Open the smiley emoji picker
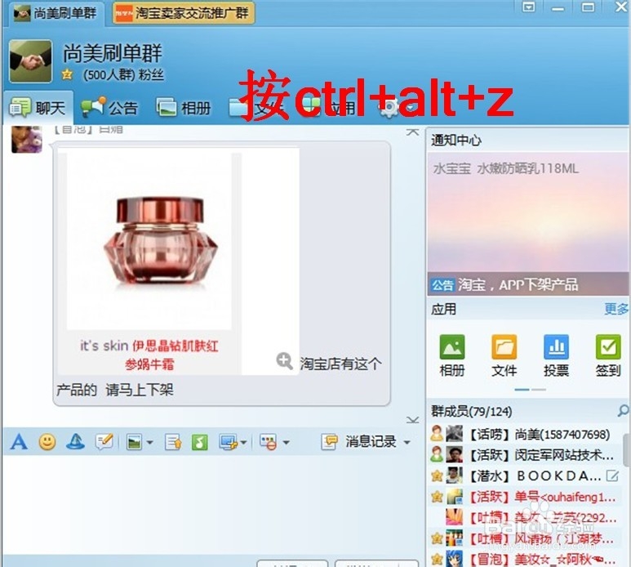631x567 pixels. click(x=47, y=442)
